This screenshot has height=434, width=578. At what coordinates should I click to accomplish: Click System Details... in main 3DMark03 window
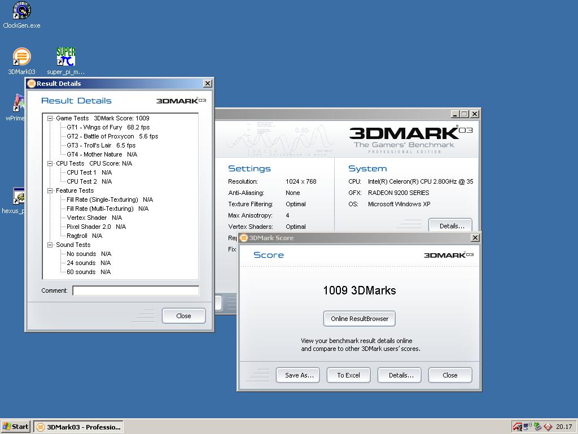click(450, 225)
